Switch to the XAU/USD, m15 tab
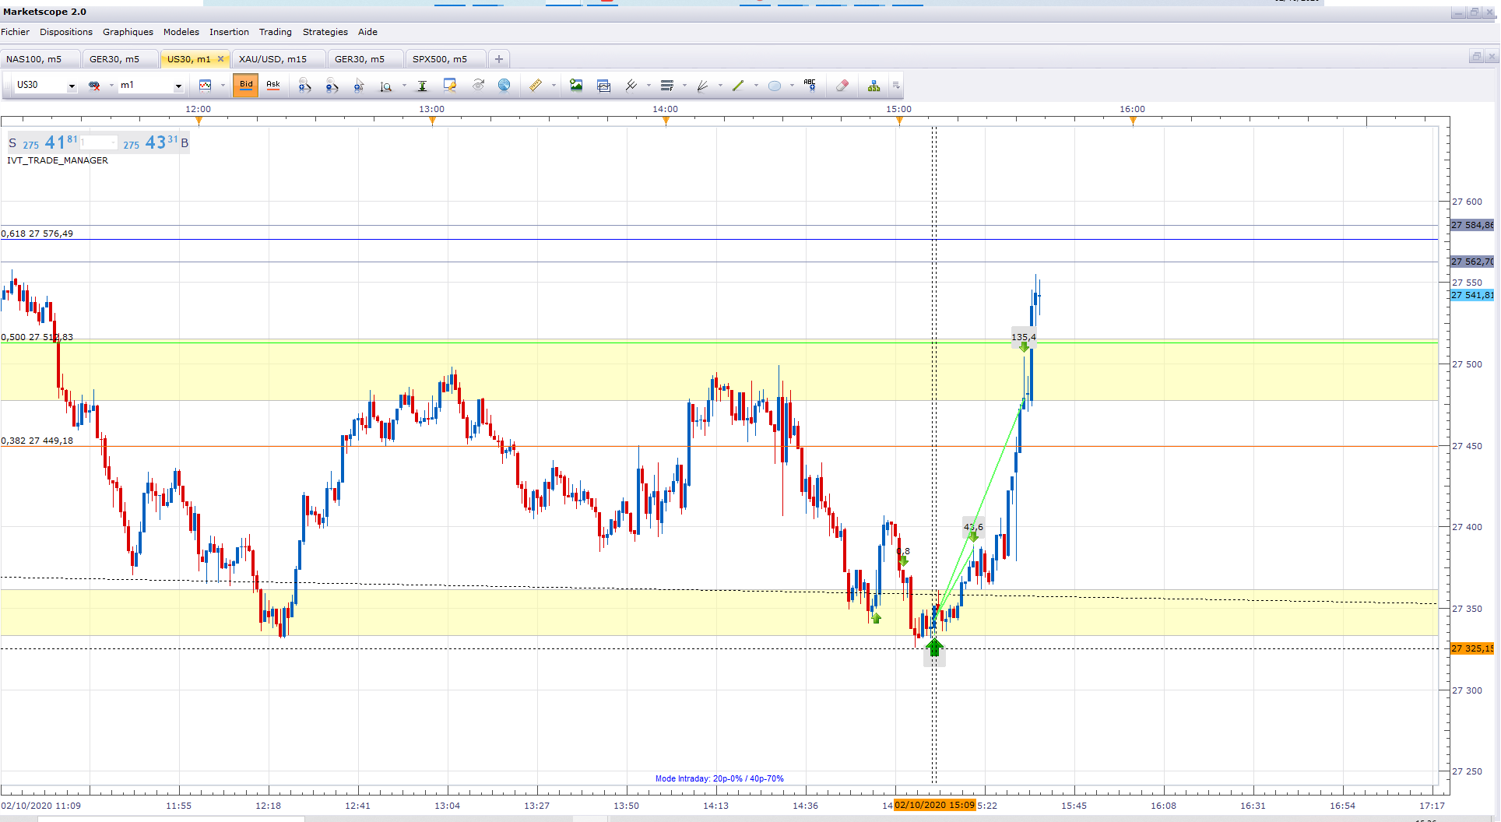This screenshot has width=1501, height=822. point(272,59)
